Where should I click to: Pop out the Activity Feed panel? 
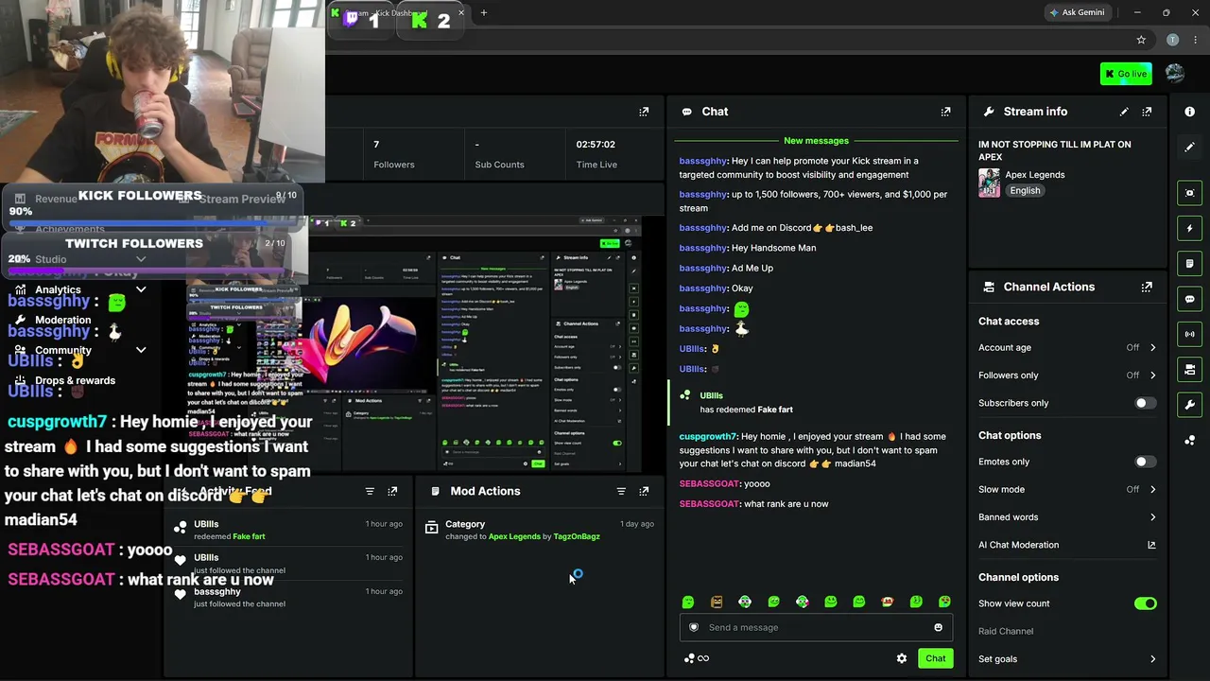[x=392, y=491]
